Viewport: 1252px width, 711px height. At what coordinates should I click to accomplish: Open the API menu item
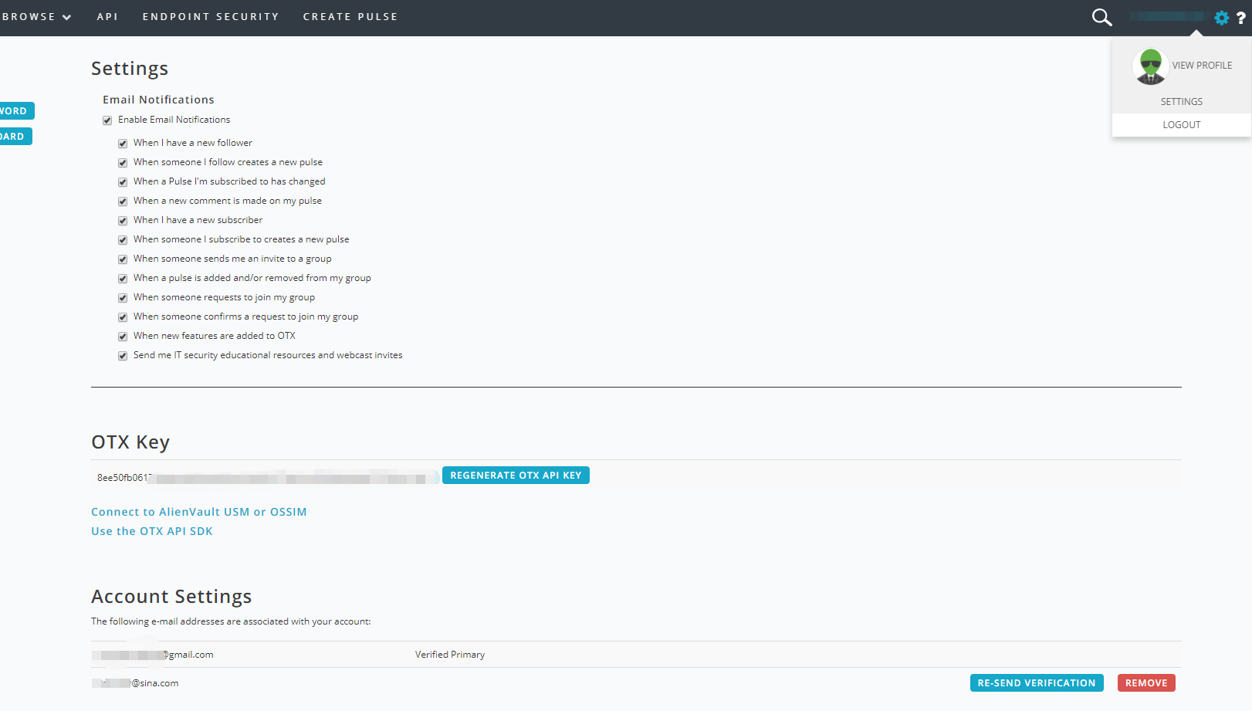click(107, 17)
